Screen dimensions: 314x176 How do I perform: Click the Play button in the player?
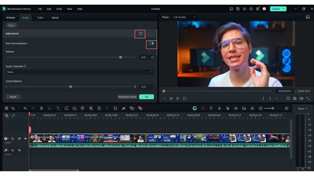pyautogui.click(x=178, y=99)
